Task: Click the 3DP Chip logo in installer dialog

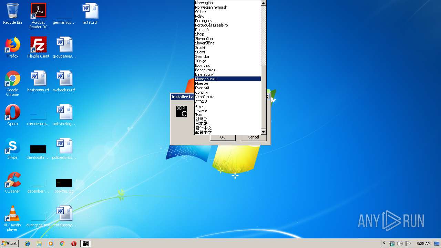Action: tap(182, 111)
